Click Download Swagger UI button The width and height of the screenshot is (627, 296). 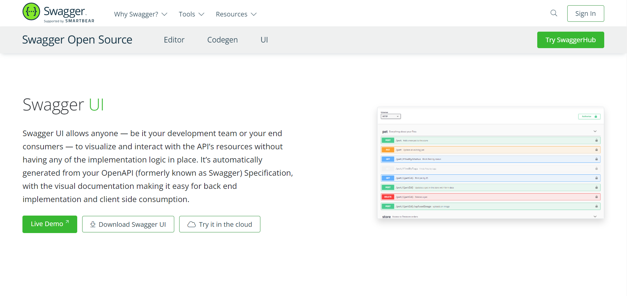pyautogui.click(x=128, y=224)
